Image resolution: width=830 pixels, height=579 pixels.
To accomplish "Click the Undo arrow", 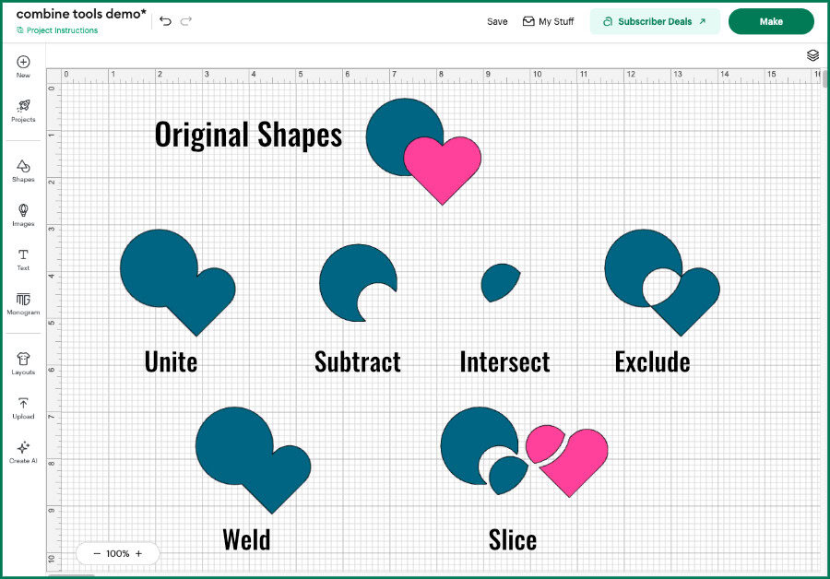I will coord(165,21).
